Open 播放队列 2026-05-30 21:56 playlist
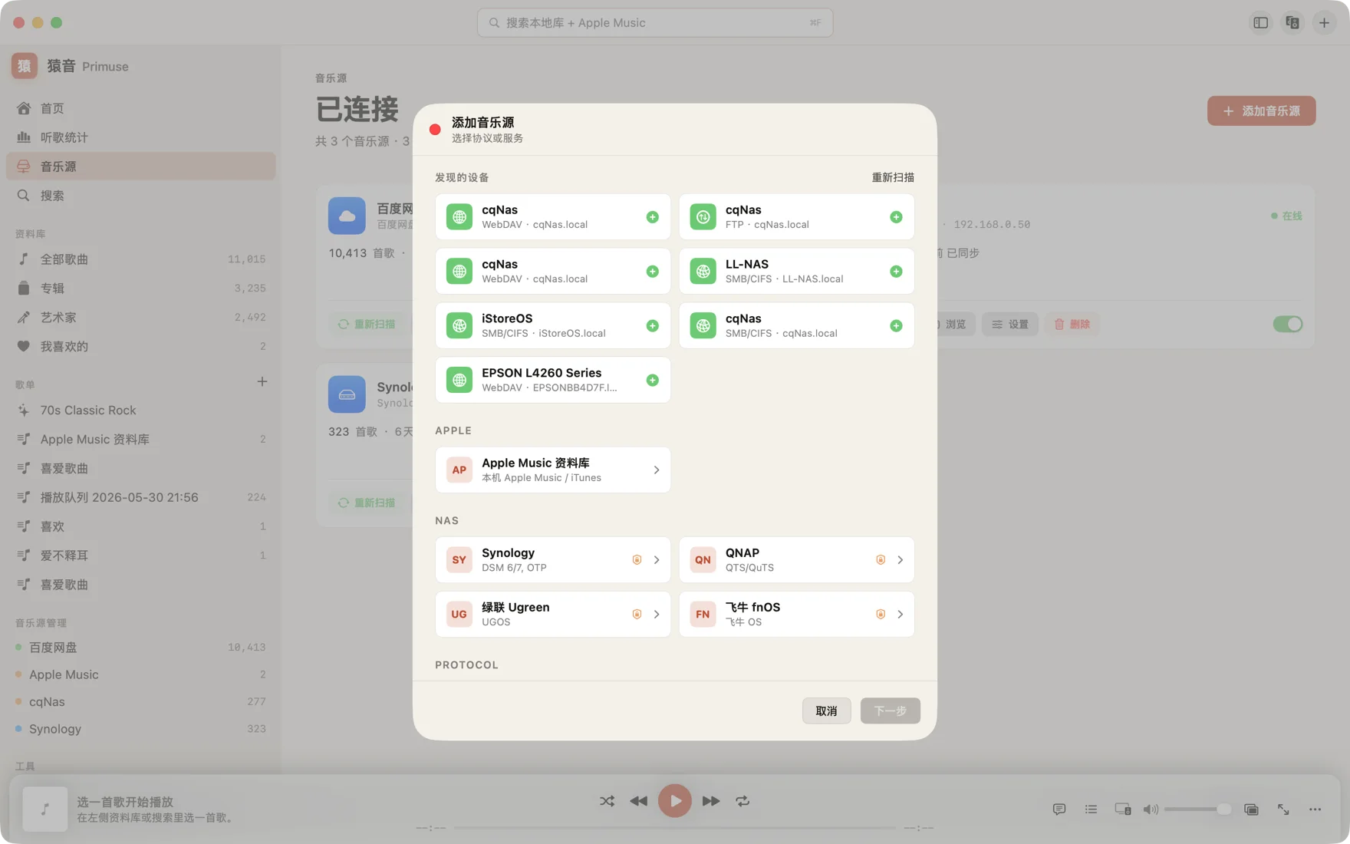The height and width of the screenshot is (844, 1350). (140, 498)
